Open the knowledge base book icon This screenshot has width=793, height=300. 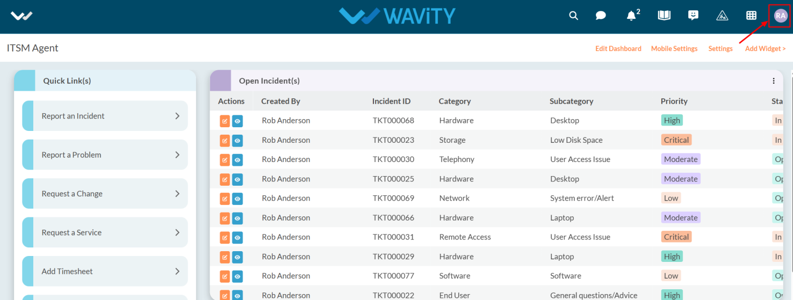click(x=665, y=16)
